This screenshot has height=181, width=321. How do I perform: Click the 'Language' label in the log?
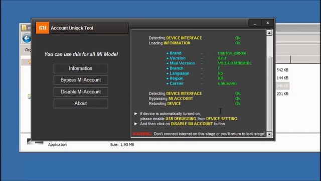180,73
